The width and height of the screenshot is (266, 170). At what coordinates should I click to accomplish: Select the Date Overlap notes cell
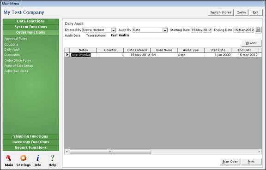click(x=83, y=55)
